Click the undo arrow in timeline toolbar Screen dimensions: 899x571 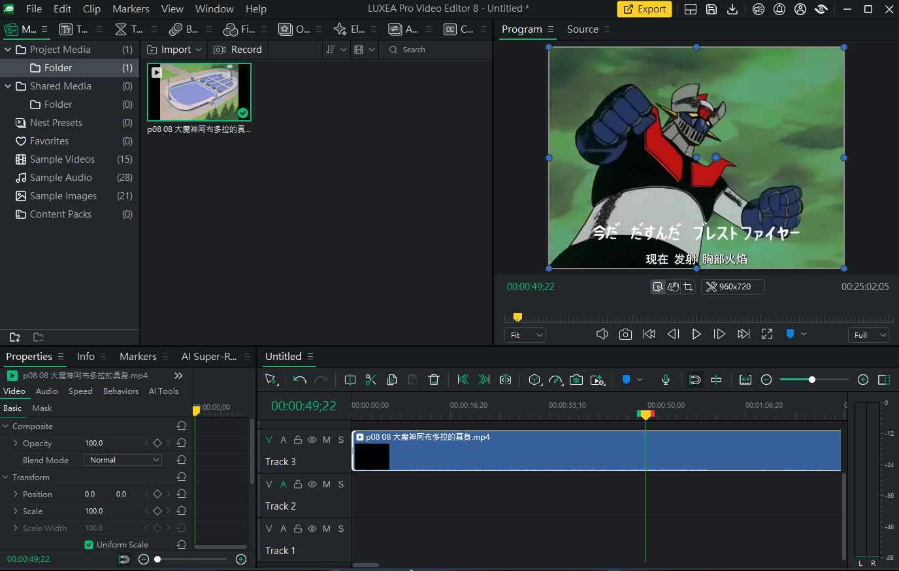300,380
